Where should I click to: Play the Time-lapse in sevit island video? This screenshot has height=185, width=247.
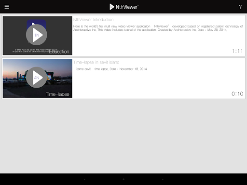[x=37, y=78]
